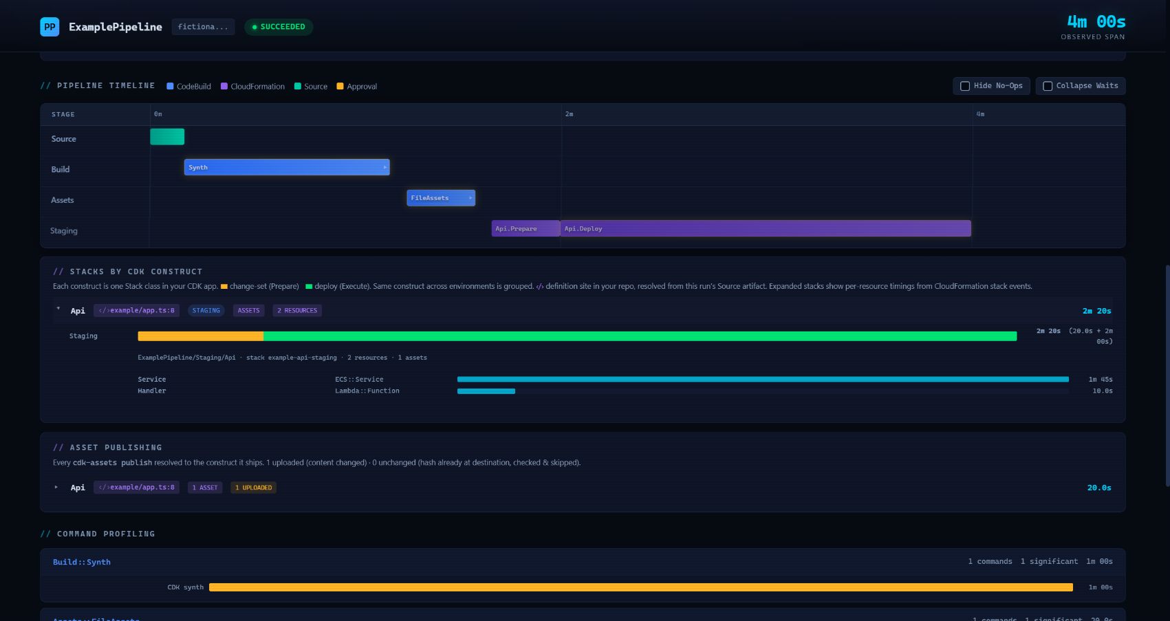Screen dimensions: 1170x621
Task: Select the Synth build bar
Action: click(287, 167)
